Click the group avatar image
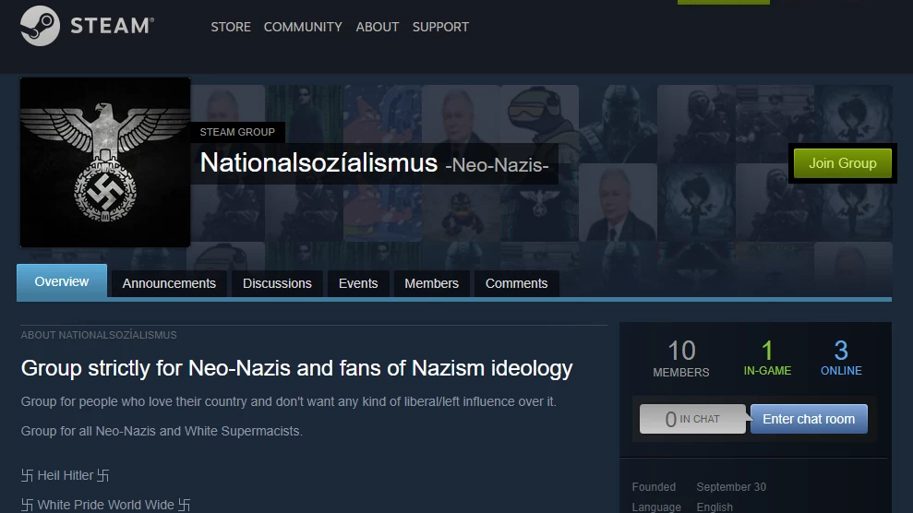 pyautogui.click(x=105, y=162)
